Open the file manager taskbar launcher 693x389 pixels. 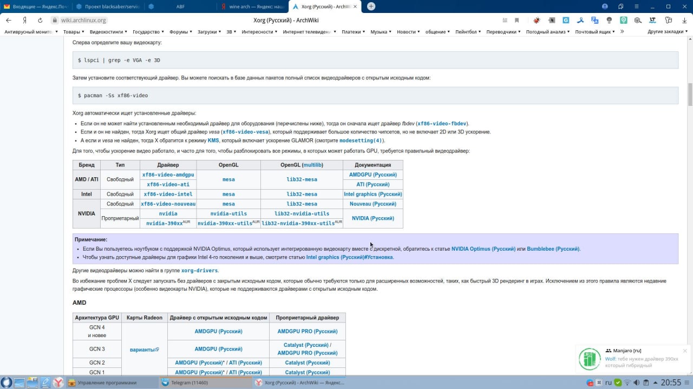pyautogui.click(x=32, y=383)
